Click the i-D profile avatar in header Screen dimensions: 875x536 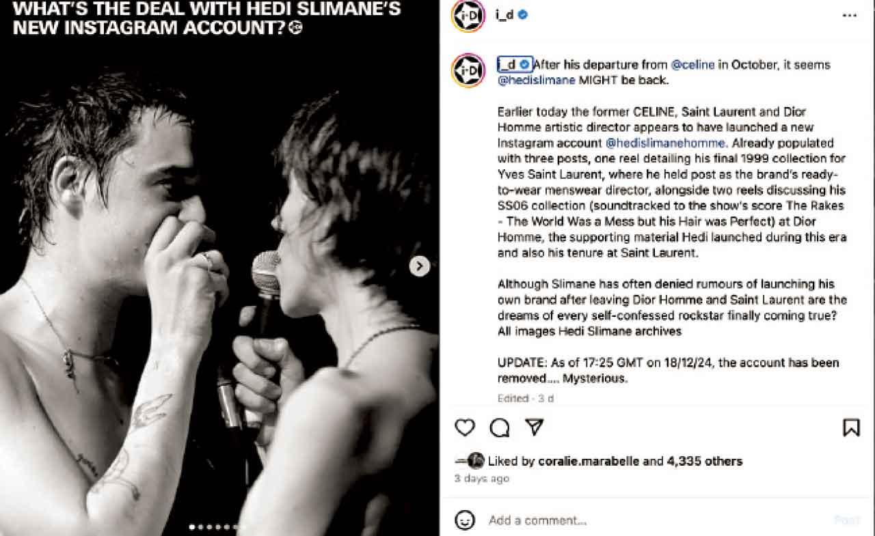point(468,15)
